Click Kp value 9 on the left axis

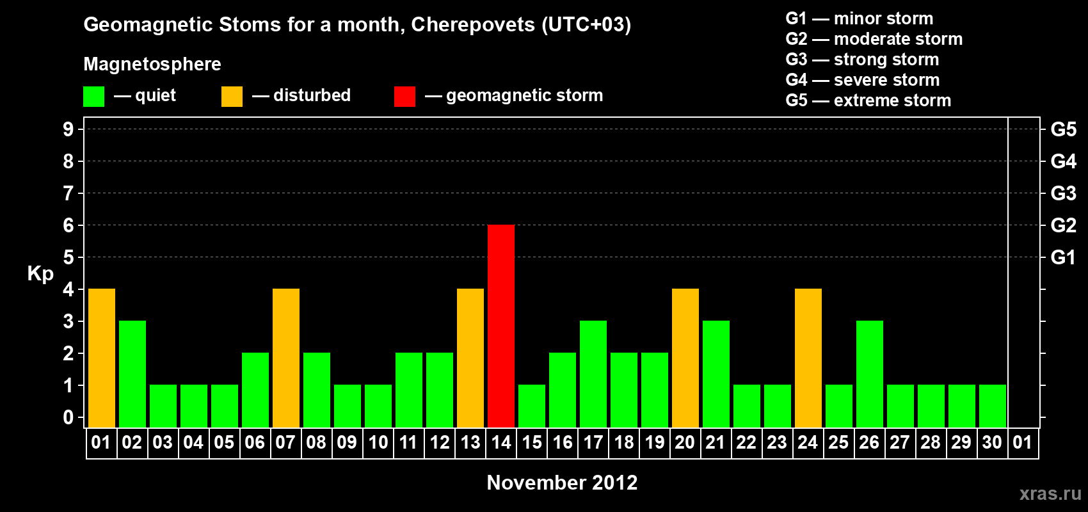point(68,129)
